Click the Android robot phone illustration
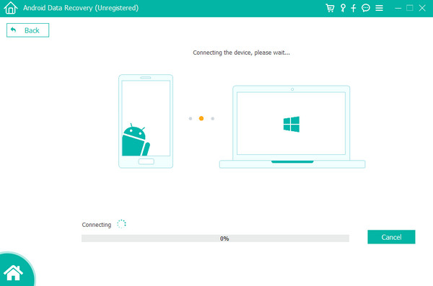 pos(146,121)
